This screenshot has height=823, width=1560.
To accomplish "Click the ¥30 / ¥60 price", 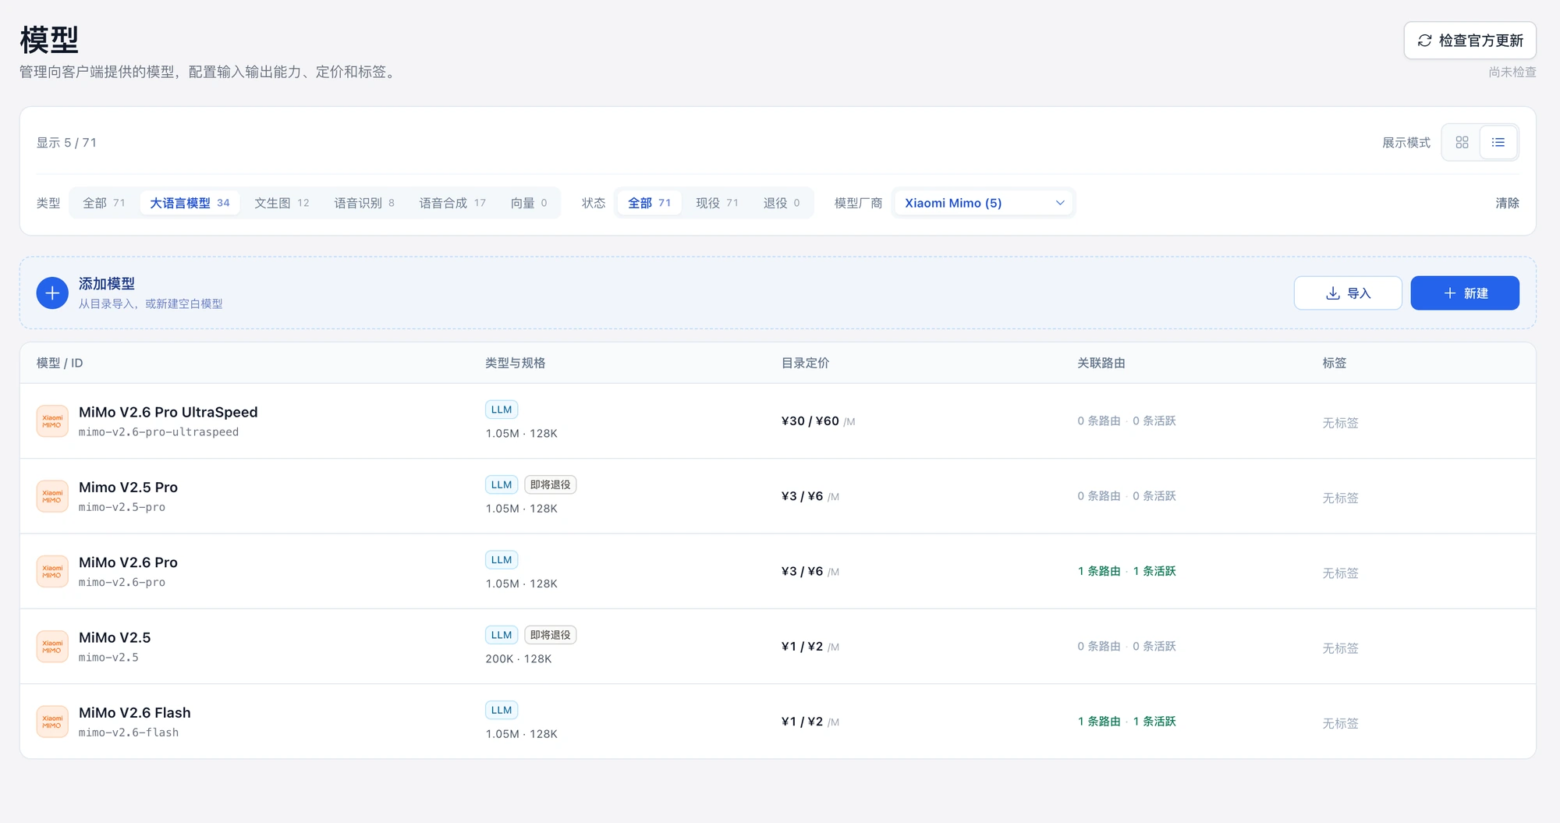I will point(810,421).
